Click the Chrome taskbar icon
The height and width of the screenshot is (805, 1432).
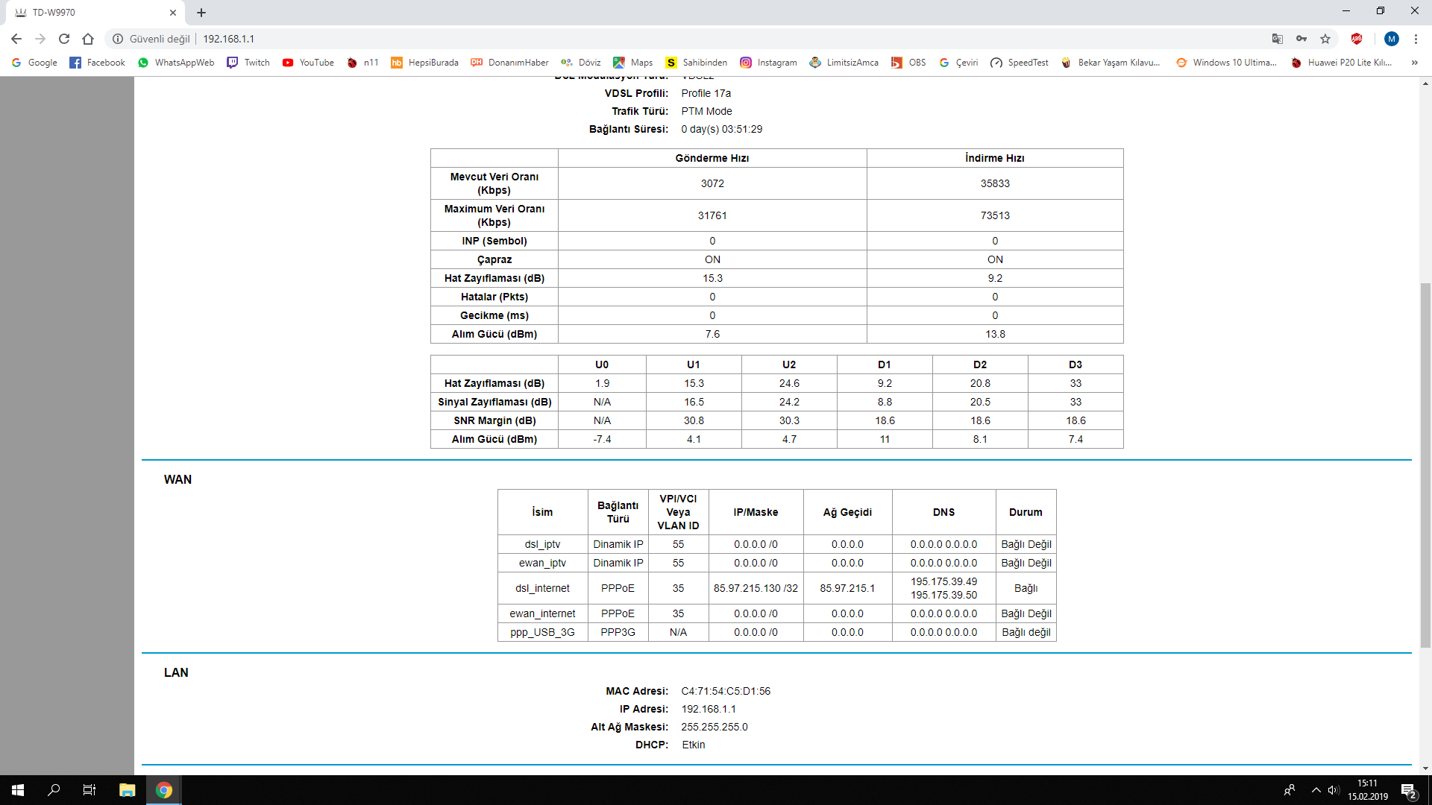(164, 790)
